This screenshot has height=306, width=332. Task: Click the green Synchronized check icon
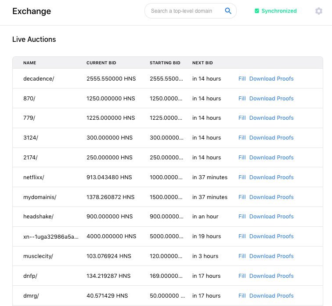coord(256,11)
